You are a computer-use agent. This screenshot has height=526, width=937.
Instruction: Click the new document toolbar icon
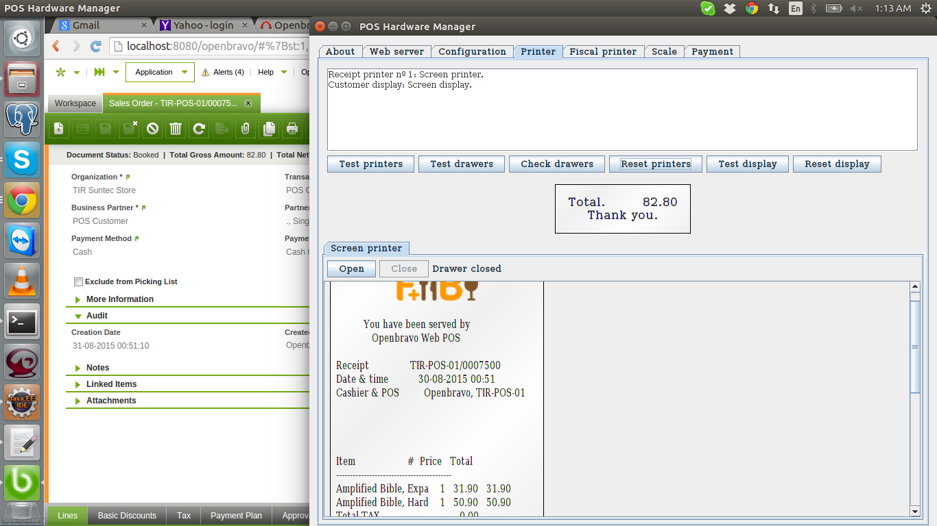(60, 128)
